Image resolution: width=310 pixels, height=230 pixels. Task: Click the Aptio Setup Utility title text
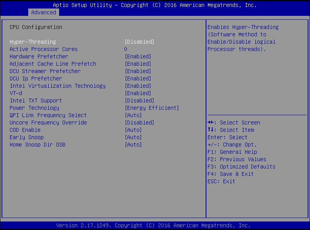click(x=155, y=5)
